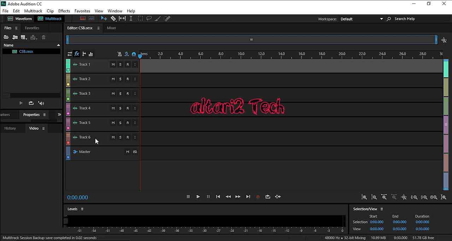This screenshot has width=452, height=241.
Task: Toggle Name column sort arrow
Action: [59, 45]
